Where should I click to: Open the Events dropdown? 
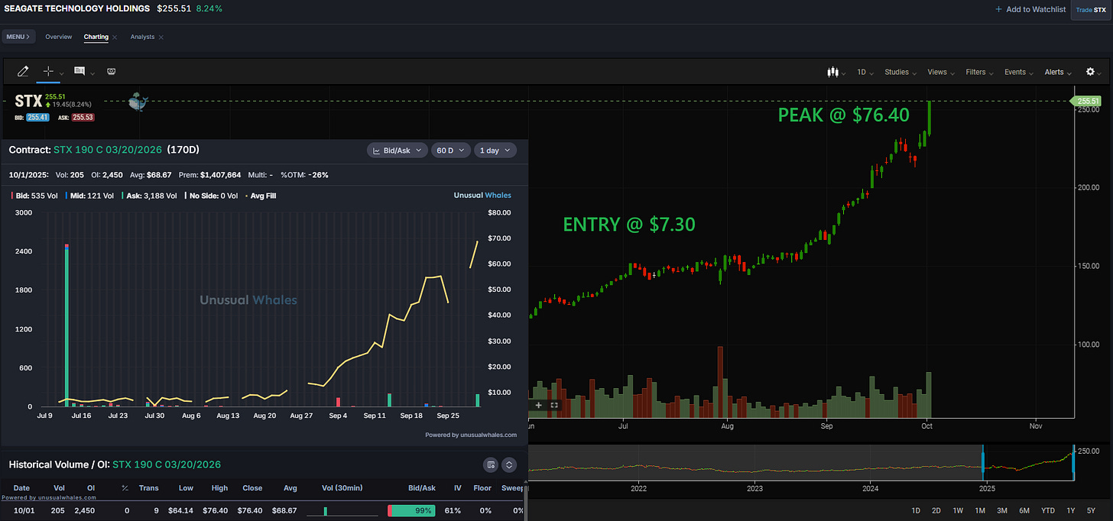pos(1018,72)
